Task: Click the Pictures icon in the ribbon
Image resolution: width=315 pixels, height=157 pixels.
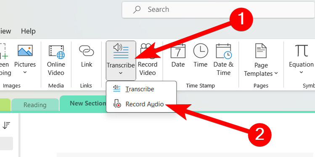Action: click(x=25, y=50)
